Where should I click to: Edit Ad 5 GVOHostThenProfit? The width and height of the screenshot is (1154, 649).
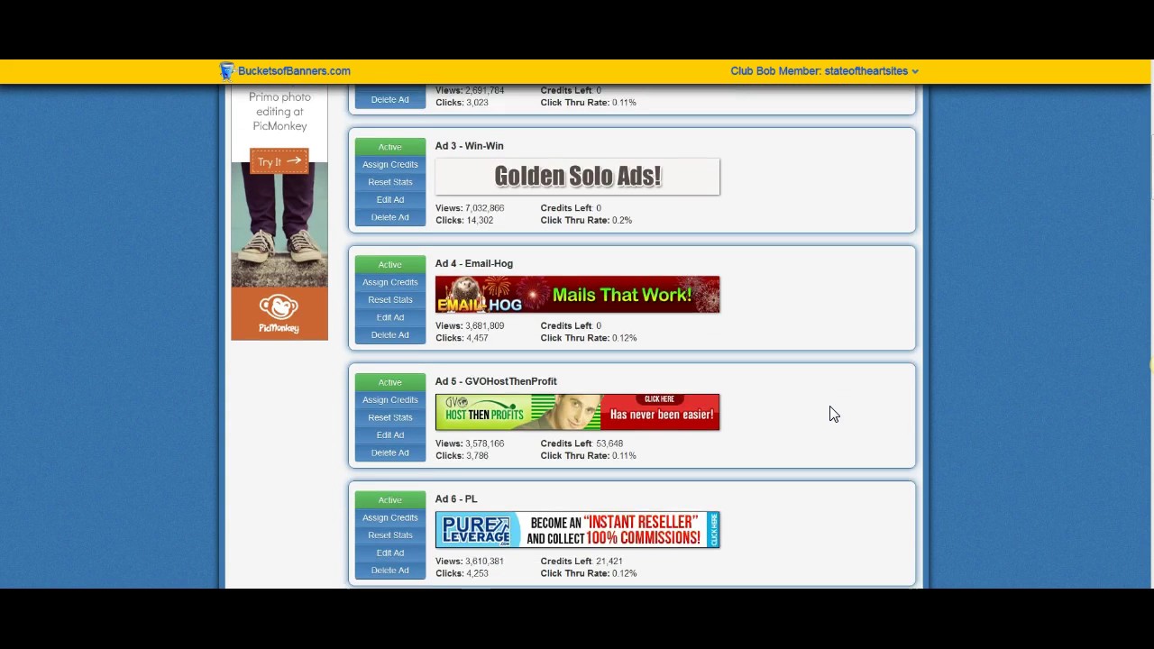[390, 434]
